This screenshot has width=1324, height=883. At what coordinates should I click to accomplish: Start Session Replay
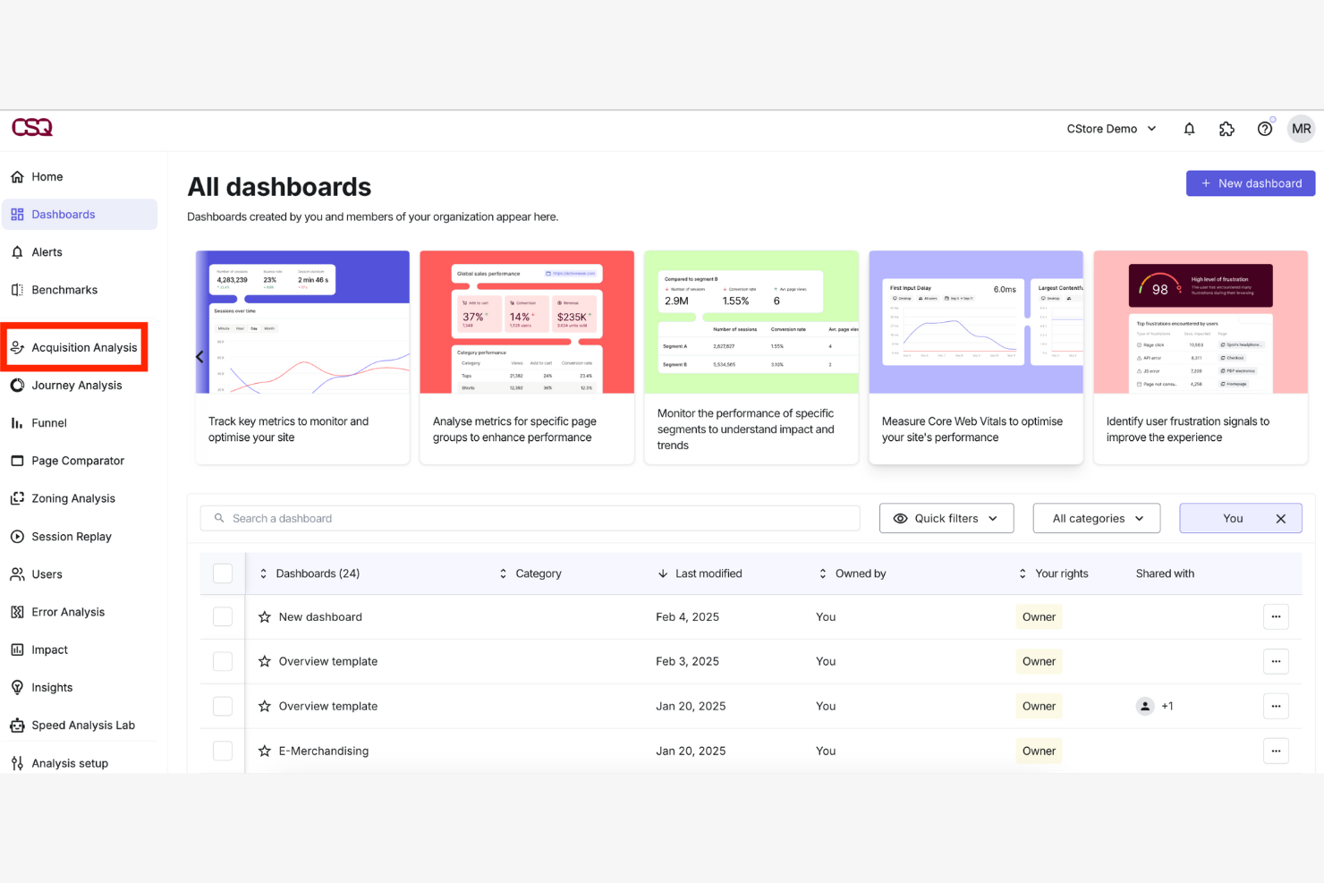(x=72, y=536)
